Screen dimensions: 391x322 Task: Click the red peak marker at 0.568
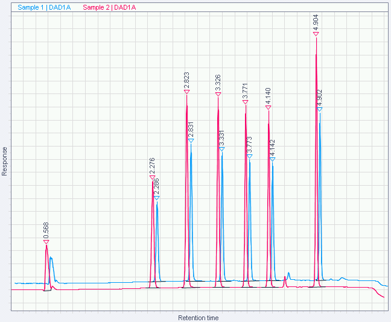46,242
